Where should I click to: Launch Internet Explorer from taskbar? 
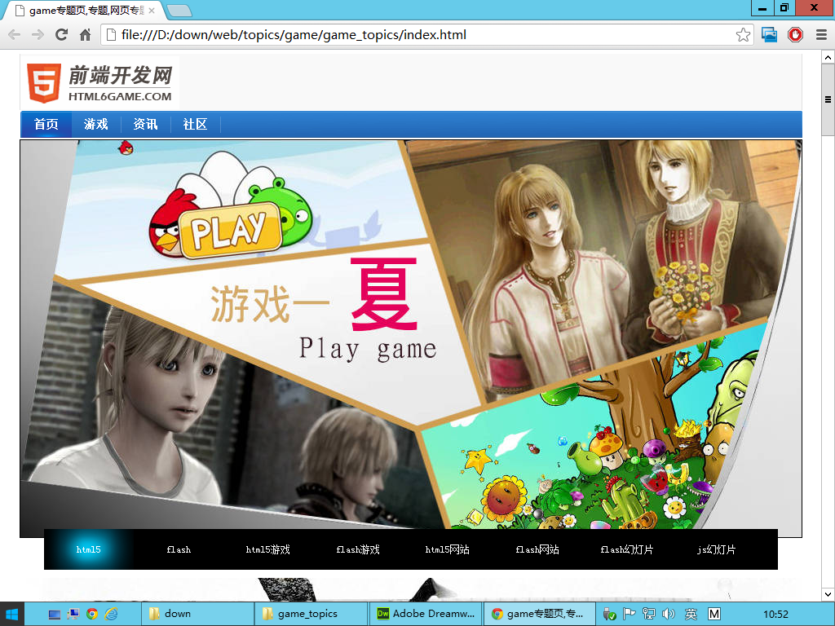coord(111,615)
